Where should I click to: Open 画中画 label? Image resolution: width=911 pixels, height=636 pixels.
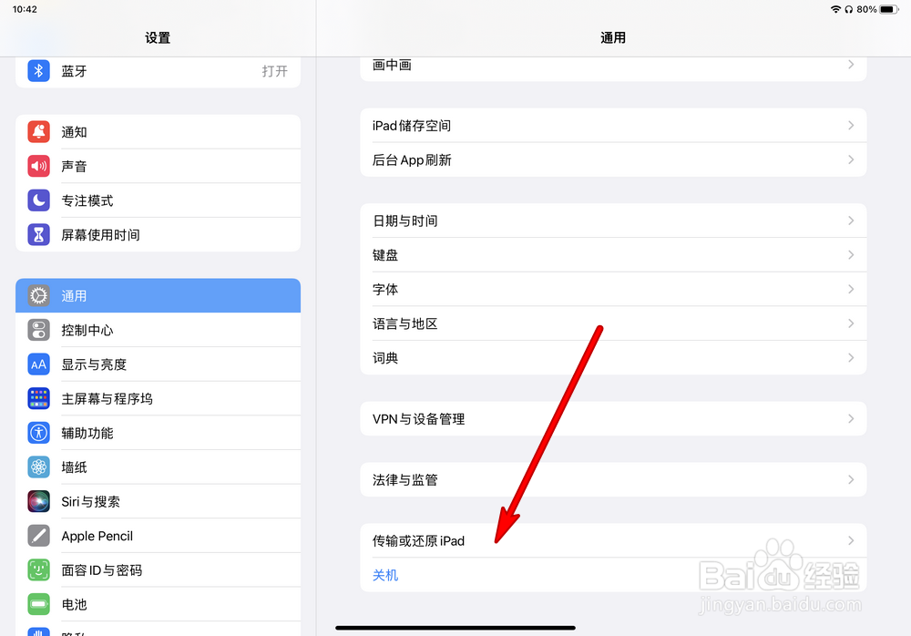392,65
